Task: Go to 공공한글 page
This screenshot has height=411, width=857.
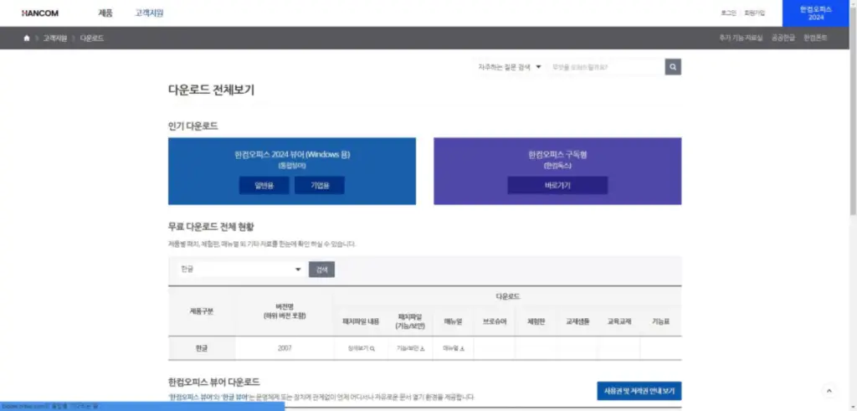Action: tap(783, 39)
